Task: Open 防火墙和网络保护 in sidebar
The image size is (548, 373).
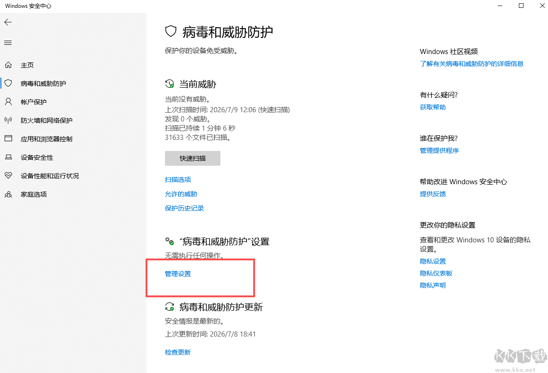Action: (47, 120)
